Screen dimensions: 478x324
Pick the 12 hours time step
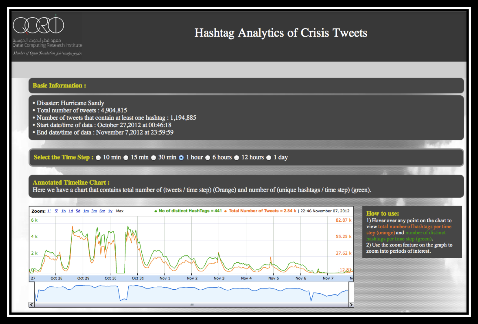point(237,158)
